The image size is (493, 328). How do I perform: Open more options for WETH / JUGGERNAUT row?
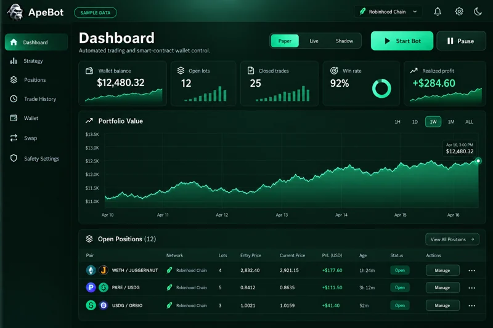471,271
